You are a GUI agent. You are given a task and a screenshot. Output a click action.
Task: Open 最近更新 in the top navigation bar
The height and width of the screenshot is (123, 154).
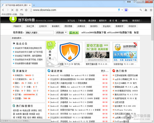(92, 21)
